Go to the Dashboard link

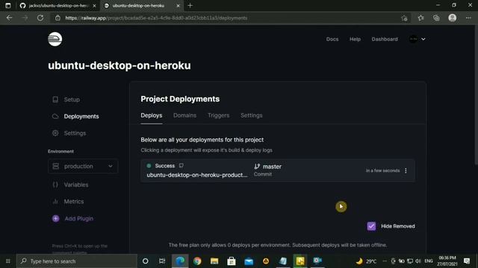coord(385,39)
